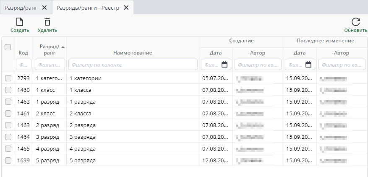
Task: Toggle the select-all header checkbox
Action: (8, 47)
